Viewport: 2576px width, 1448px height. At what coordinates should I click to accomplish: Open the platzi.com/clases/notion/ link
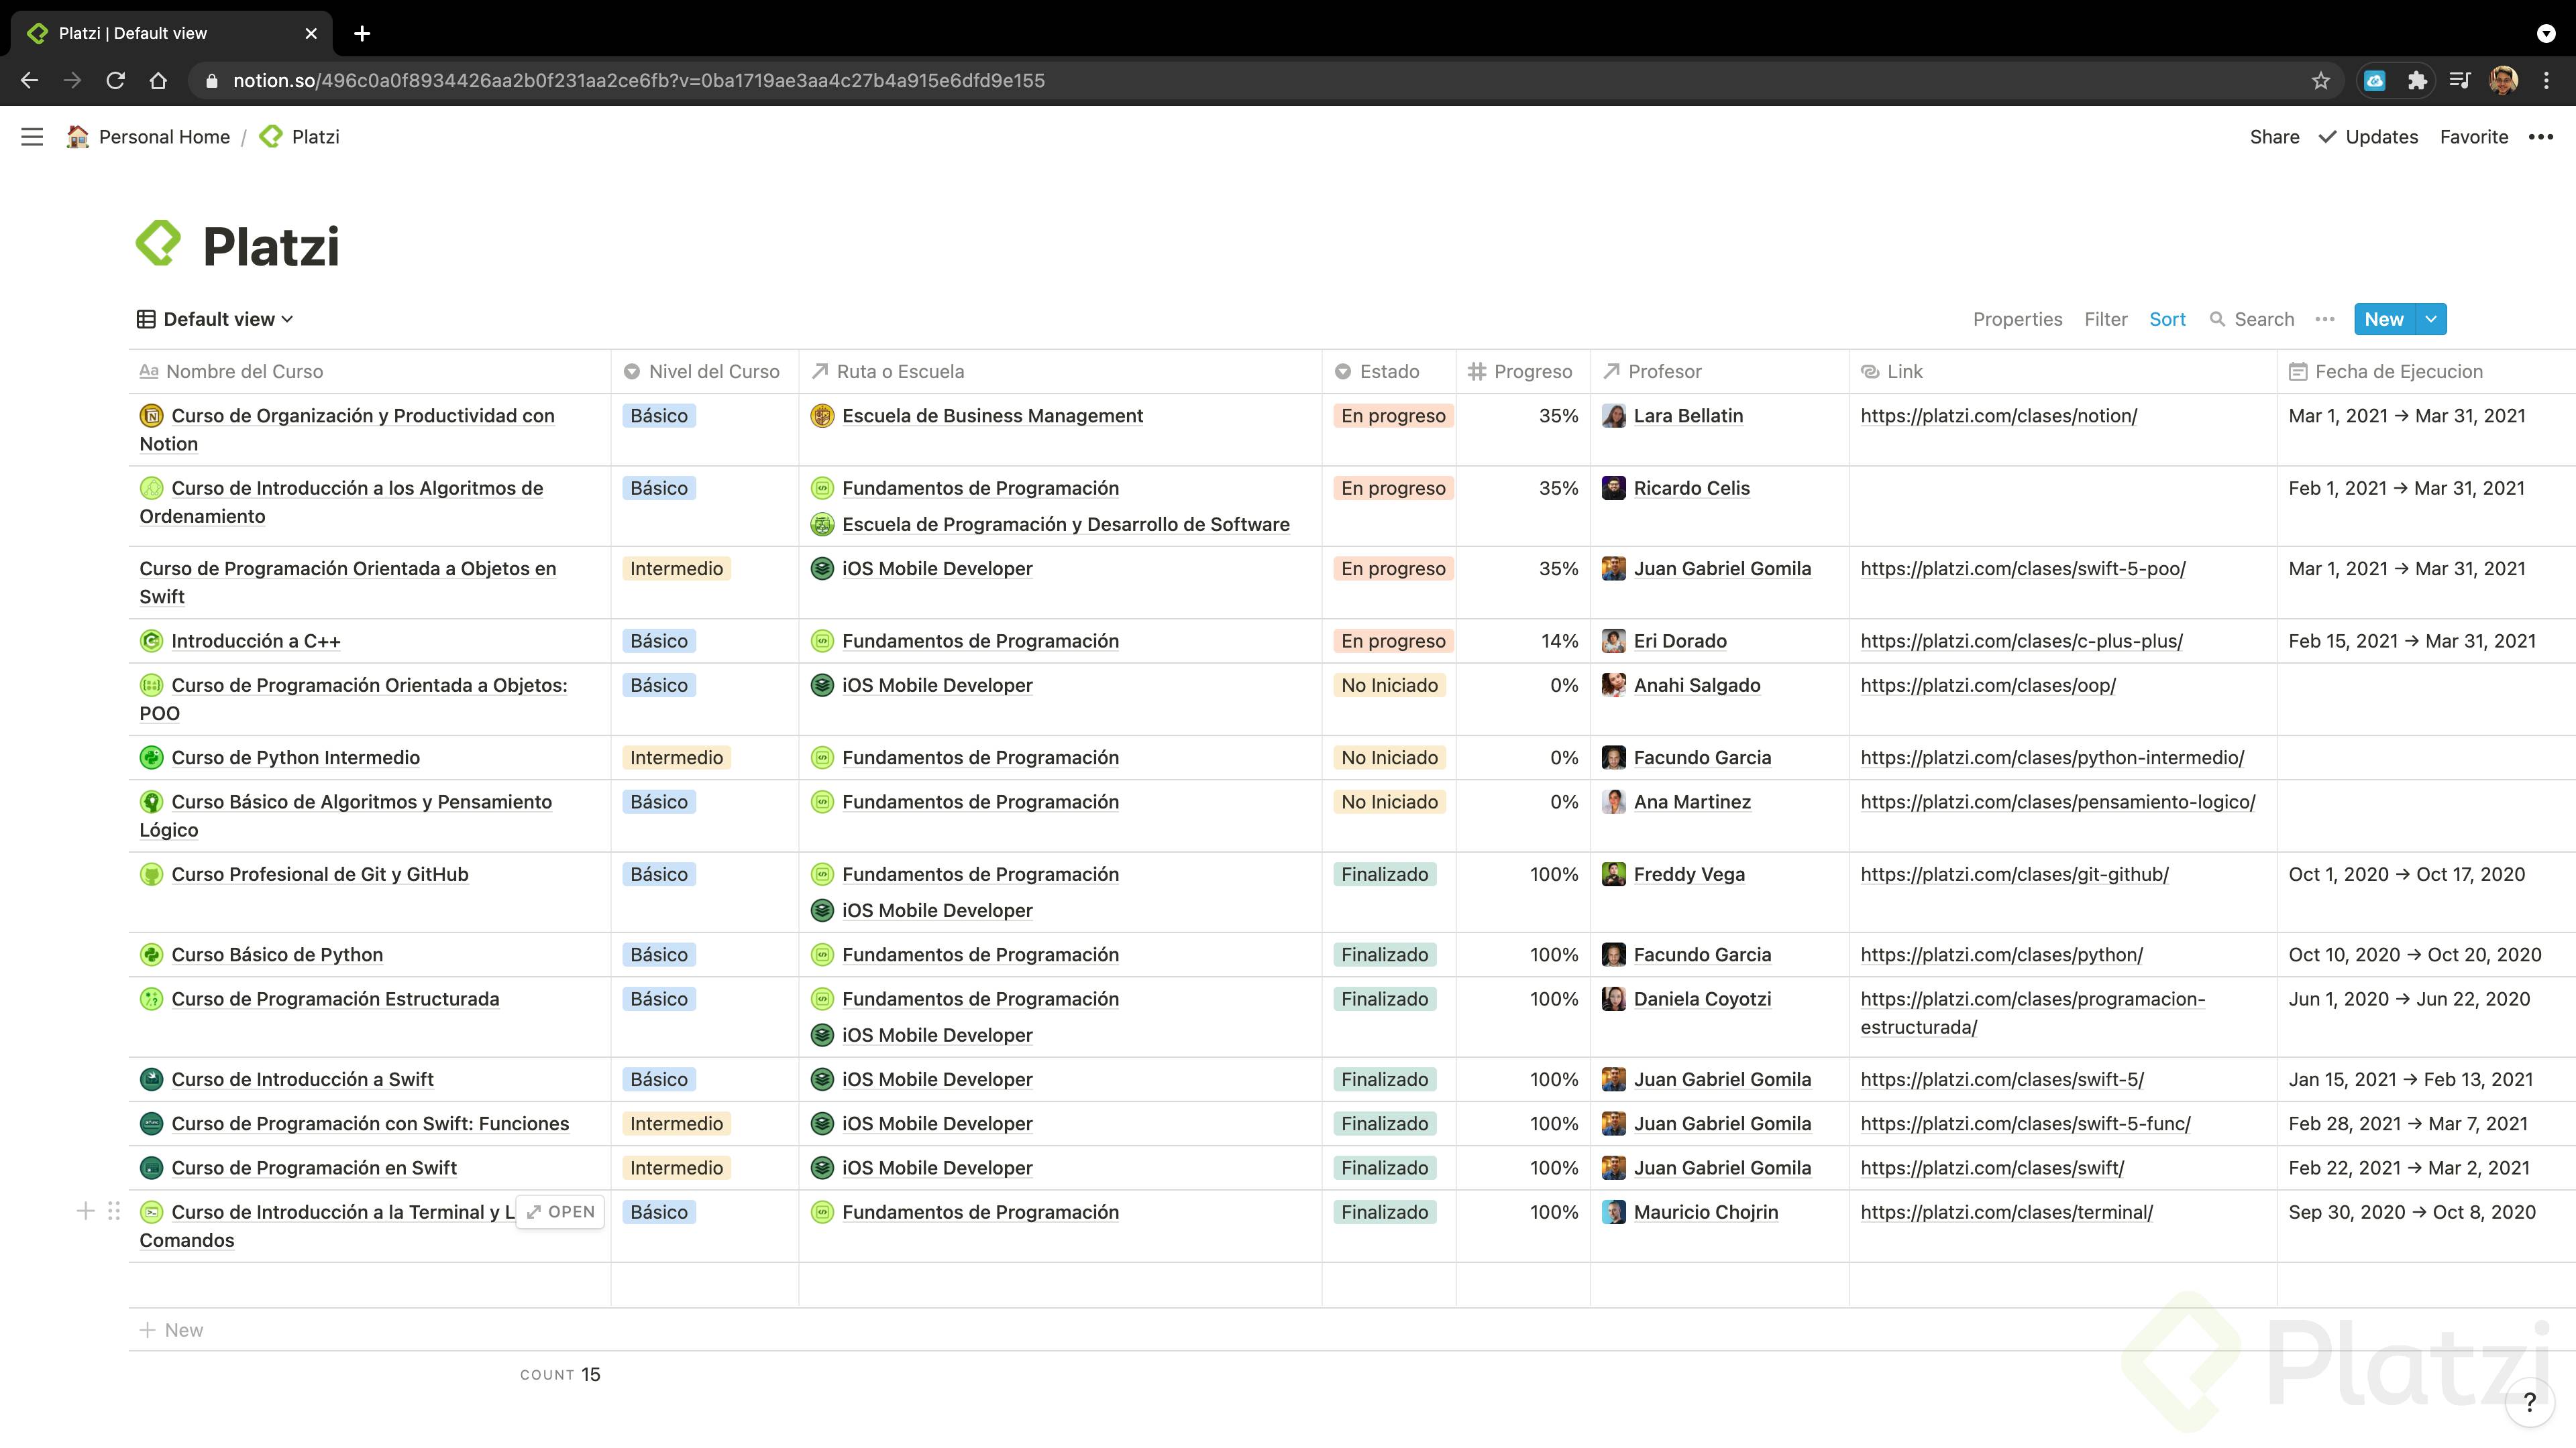(x=1998, y=416)
